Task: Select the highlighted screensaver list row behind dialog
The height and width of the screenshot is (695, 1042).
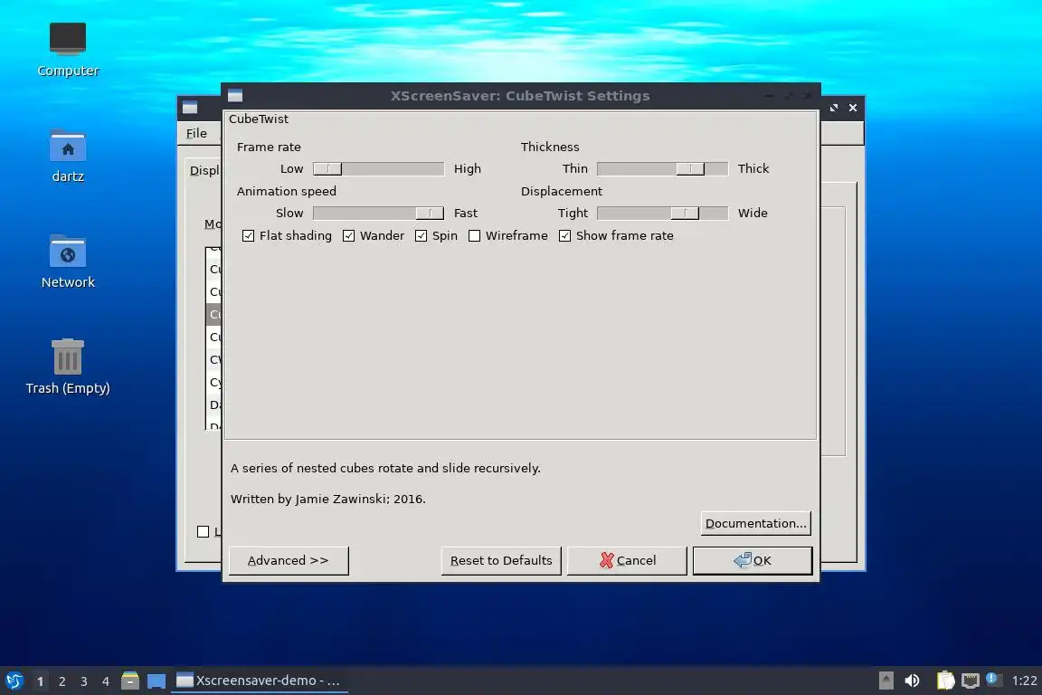Action: [214, 314]
